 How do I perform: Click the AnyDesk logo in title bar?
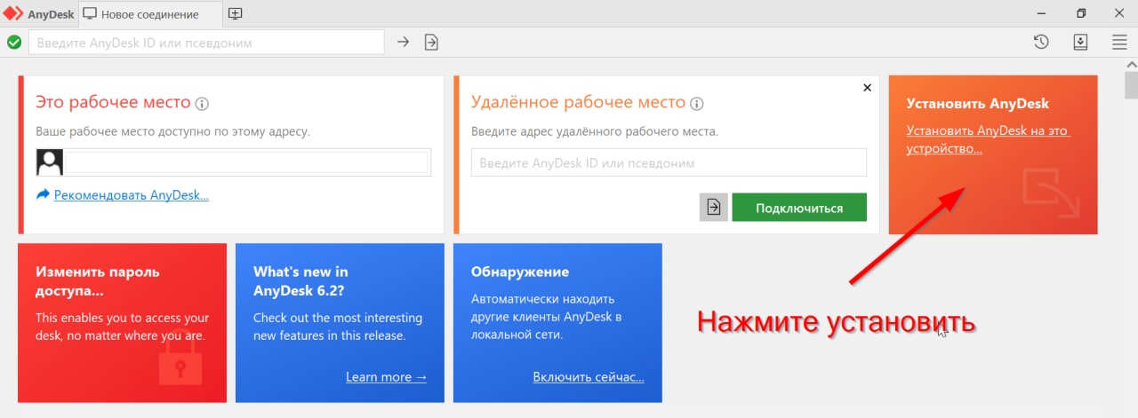12,13
